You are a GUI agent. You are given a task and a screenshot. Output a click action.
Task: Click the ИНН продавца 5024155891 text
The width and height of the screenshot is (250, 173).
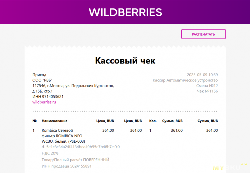[67, 166]
